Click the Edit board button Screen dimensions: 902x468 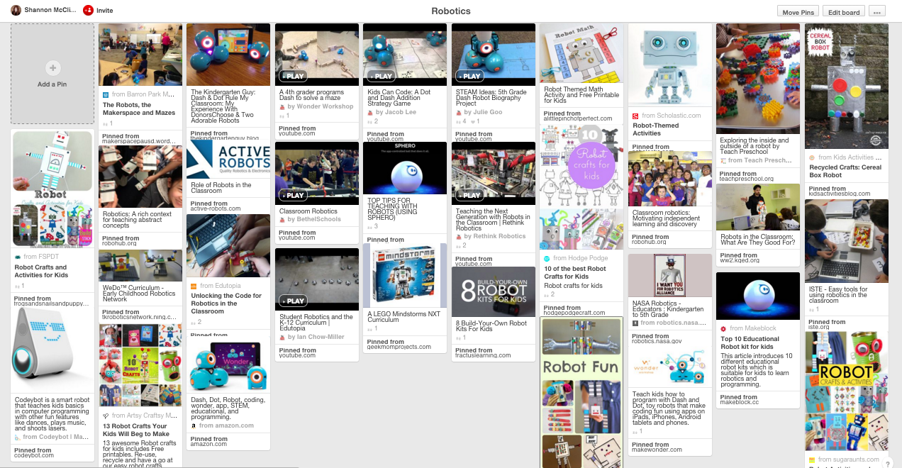click(x=844, y=11)
